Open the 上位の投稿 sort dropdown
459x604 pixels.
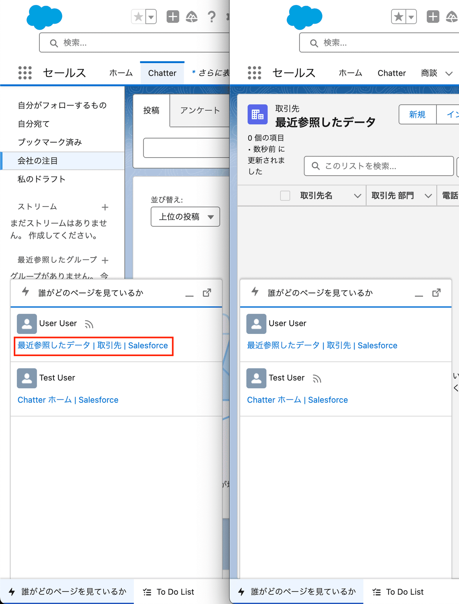[186, 217]
